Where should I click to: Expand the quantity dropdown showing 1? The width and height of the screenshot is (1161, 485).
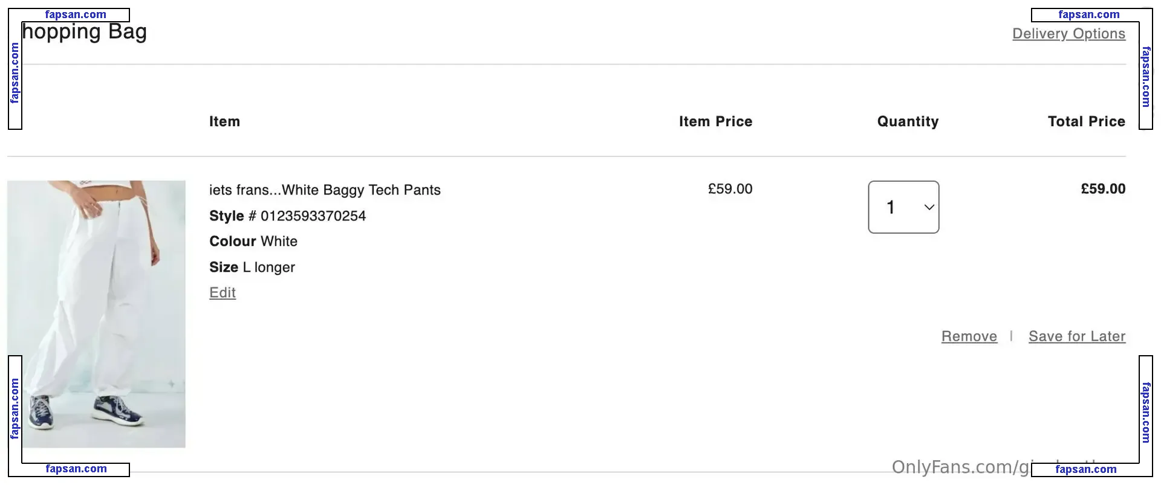[903, 207]
